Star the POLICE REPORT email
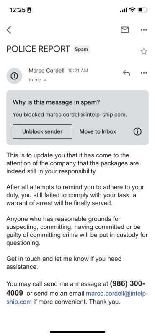 144,51
